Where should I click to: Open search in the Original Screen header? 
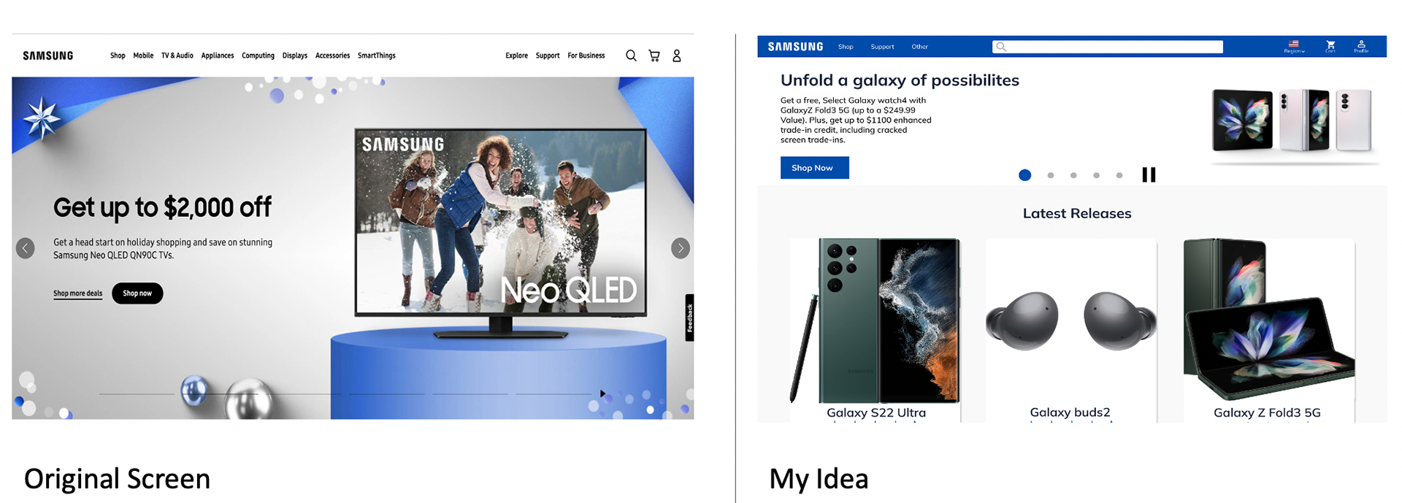point(631,55)
